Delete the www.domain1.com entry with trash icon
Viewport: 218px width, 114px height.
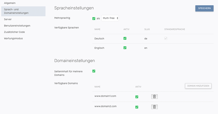click(154, 97)
